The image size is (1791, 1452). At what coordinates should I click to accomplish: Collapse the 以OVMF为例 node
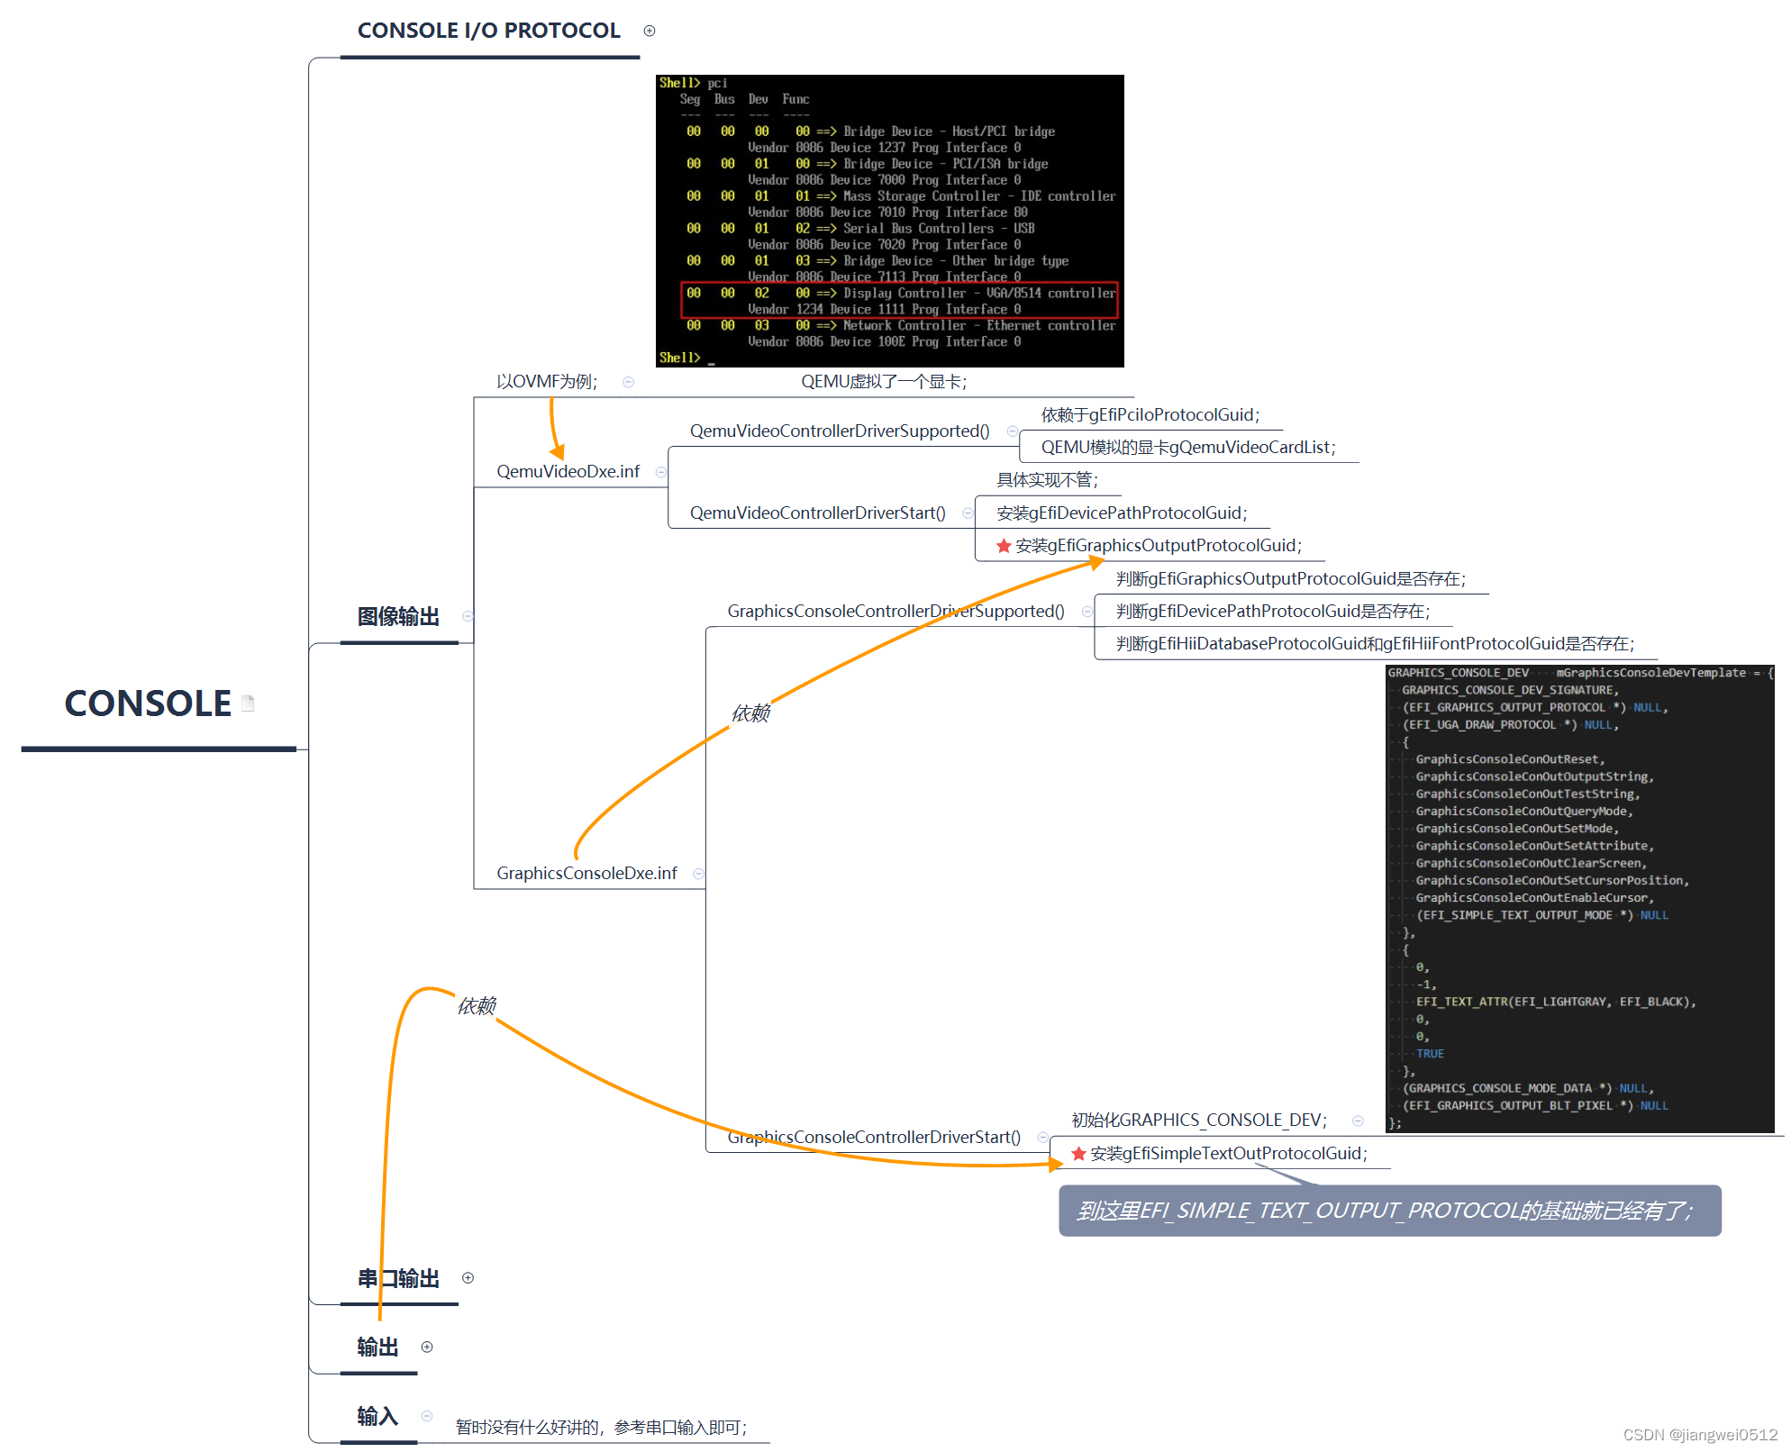coord(628,382)
